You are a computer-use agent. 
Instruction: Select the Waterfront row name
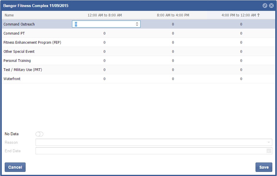coord(12,79)
